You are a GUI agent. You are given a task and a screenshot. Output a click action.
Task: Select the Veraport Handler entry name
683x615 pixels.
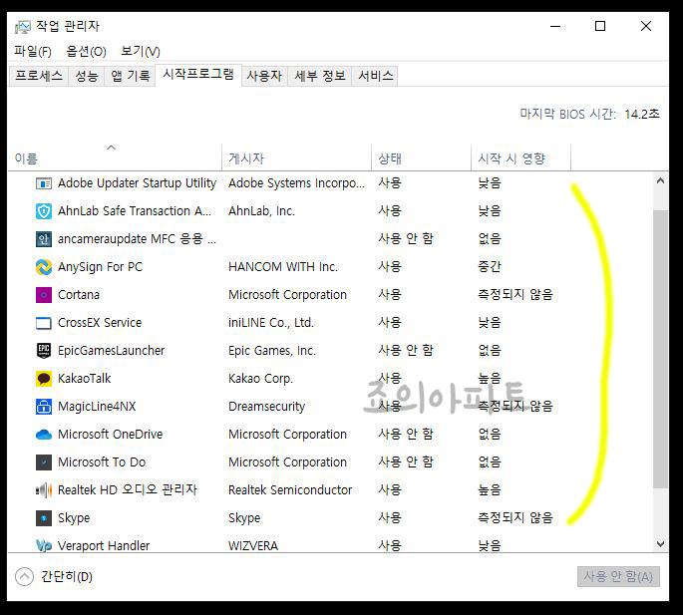[x=104, y=546]
